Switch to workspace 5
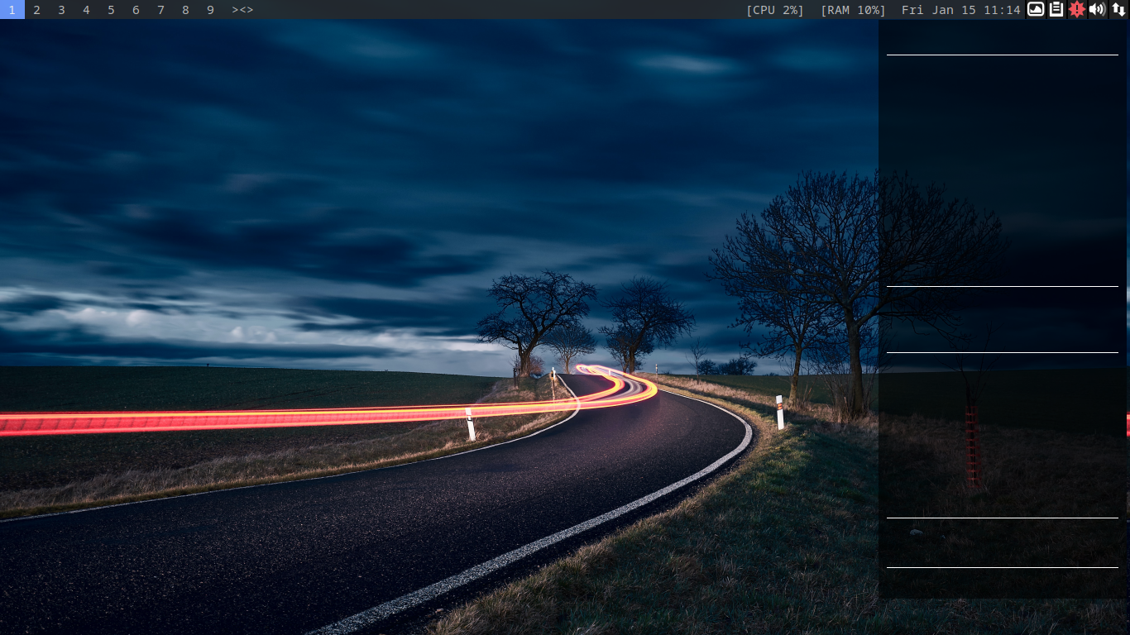 pyautogui.click(x=111, y=10)
